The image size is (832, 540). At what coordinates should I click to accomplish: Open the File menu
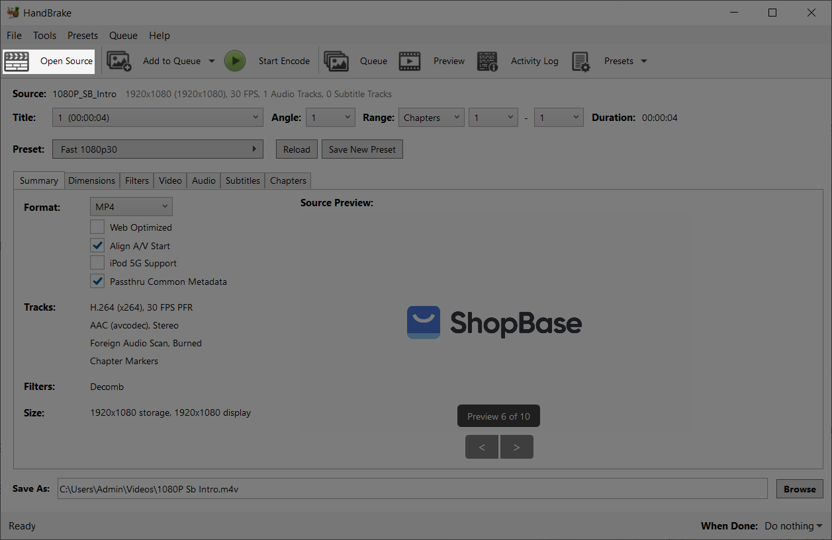(14, 36)
